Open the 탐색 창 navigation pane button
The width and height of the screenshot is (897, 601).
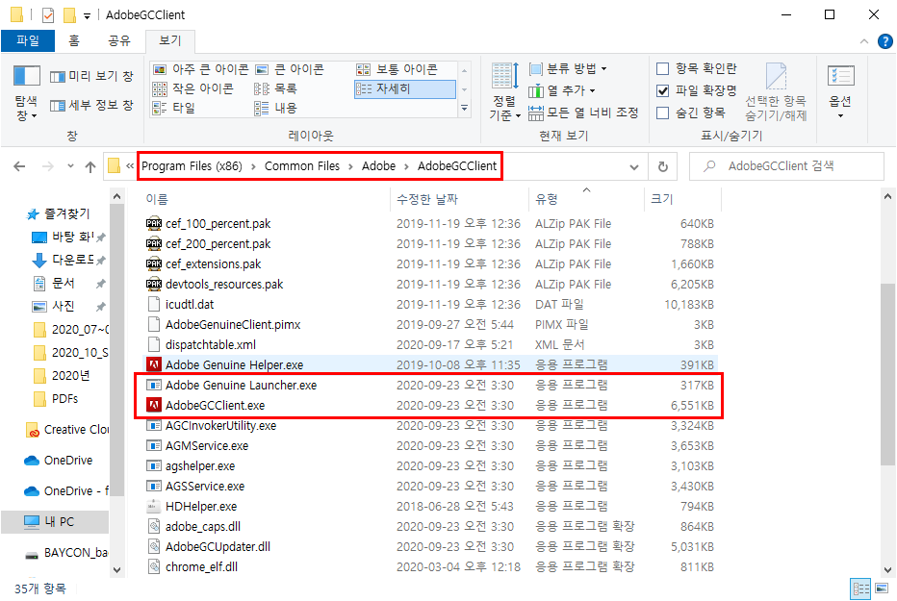pos(26,92)
